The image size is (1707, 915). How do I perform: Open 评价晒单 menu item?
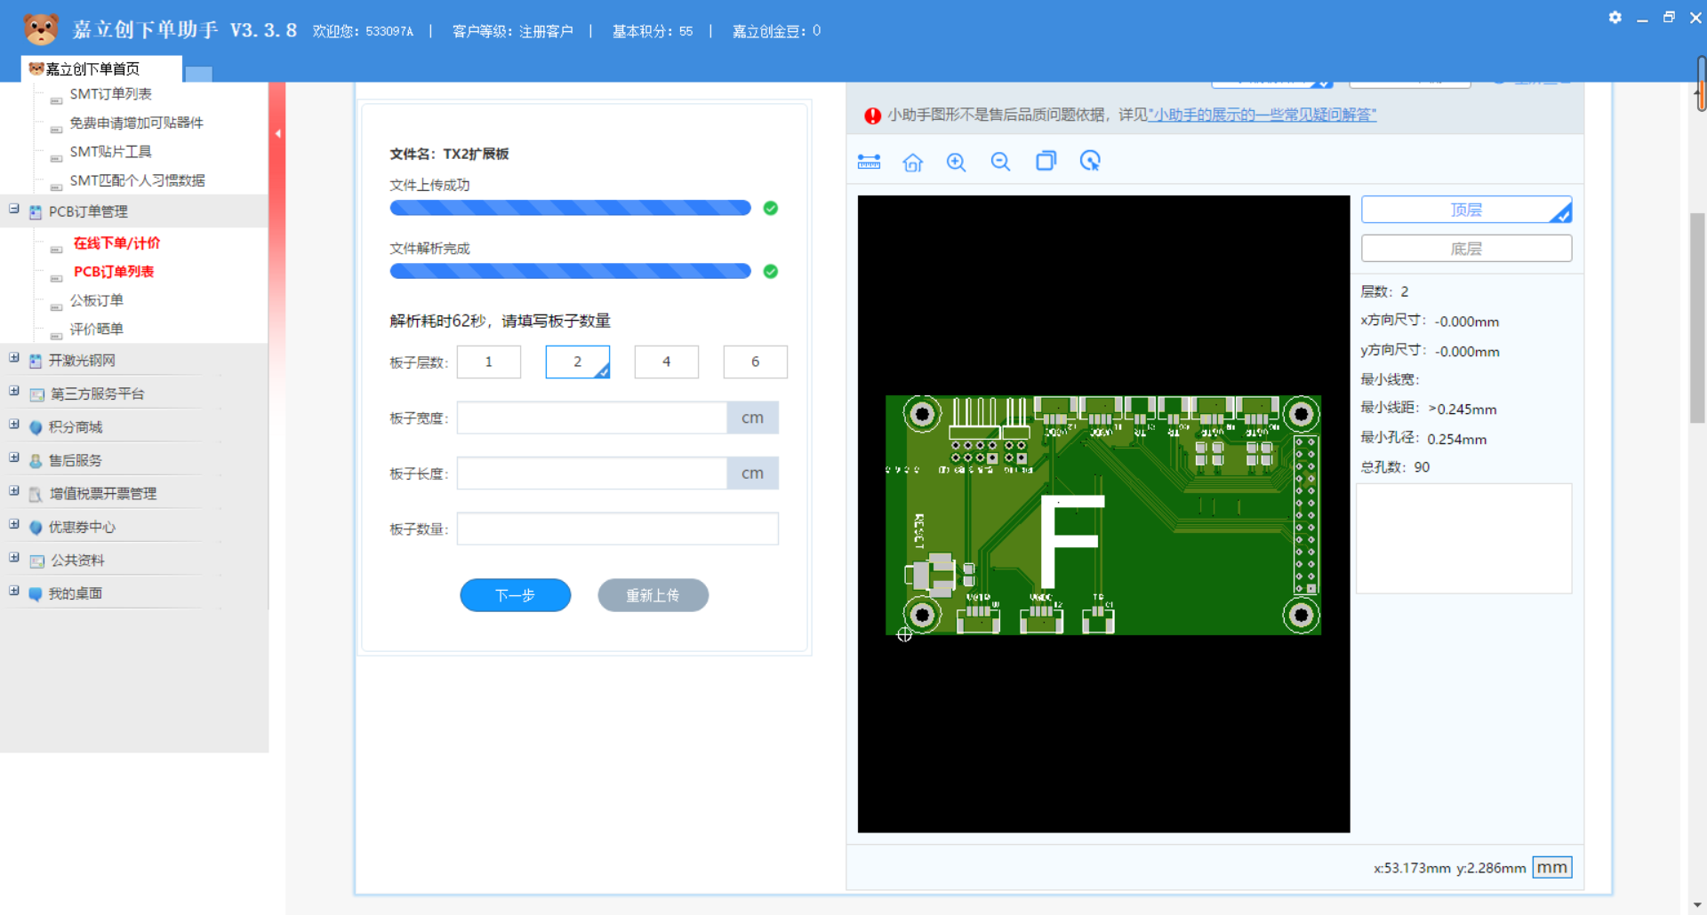97,329
